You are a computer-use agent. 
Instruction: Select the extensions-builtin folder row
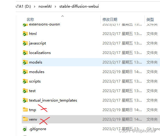[x=91, y=25]
